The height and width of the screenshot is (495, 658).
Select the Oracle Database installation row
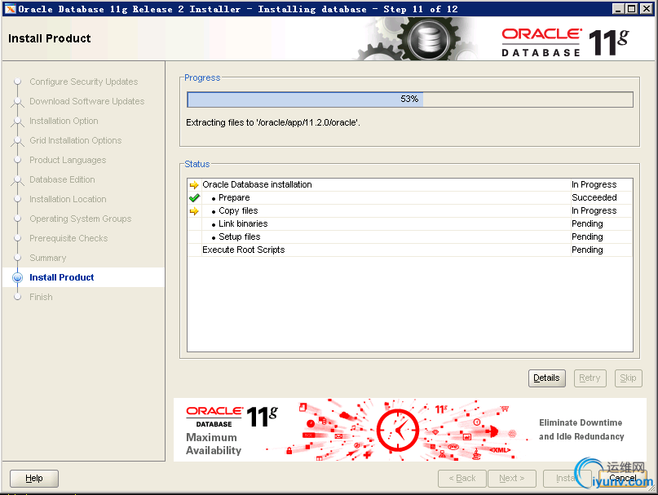point(409,185)
